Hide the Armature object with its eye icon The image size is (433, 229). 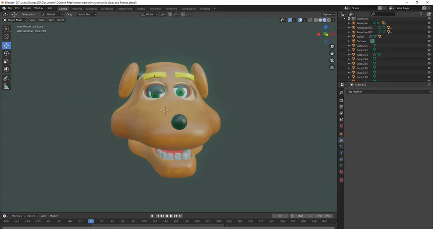pos(429,23)
